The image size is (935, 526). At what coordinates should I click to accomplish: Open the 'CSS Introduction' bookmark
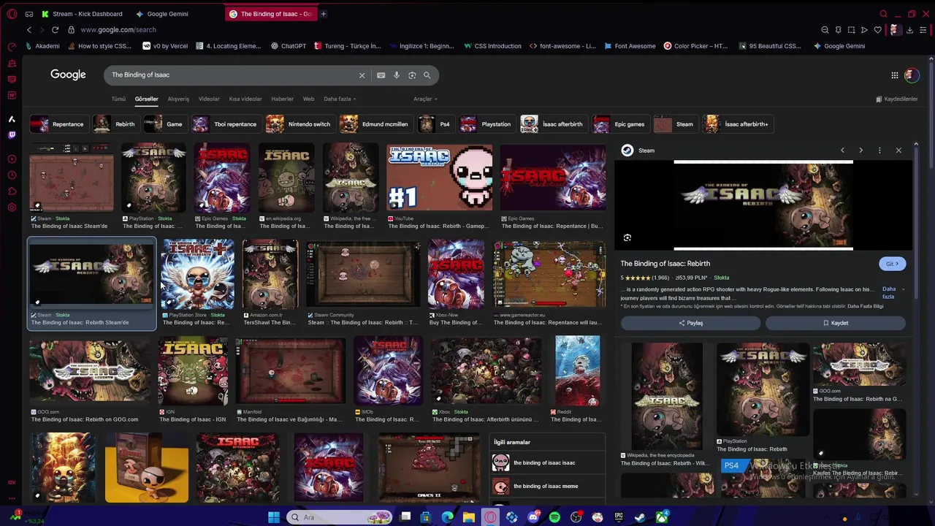pos(492,46)
